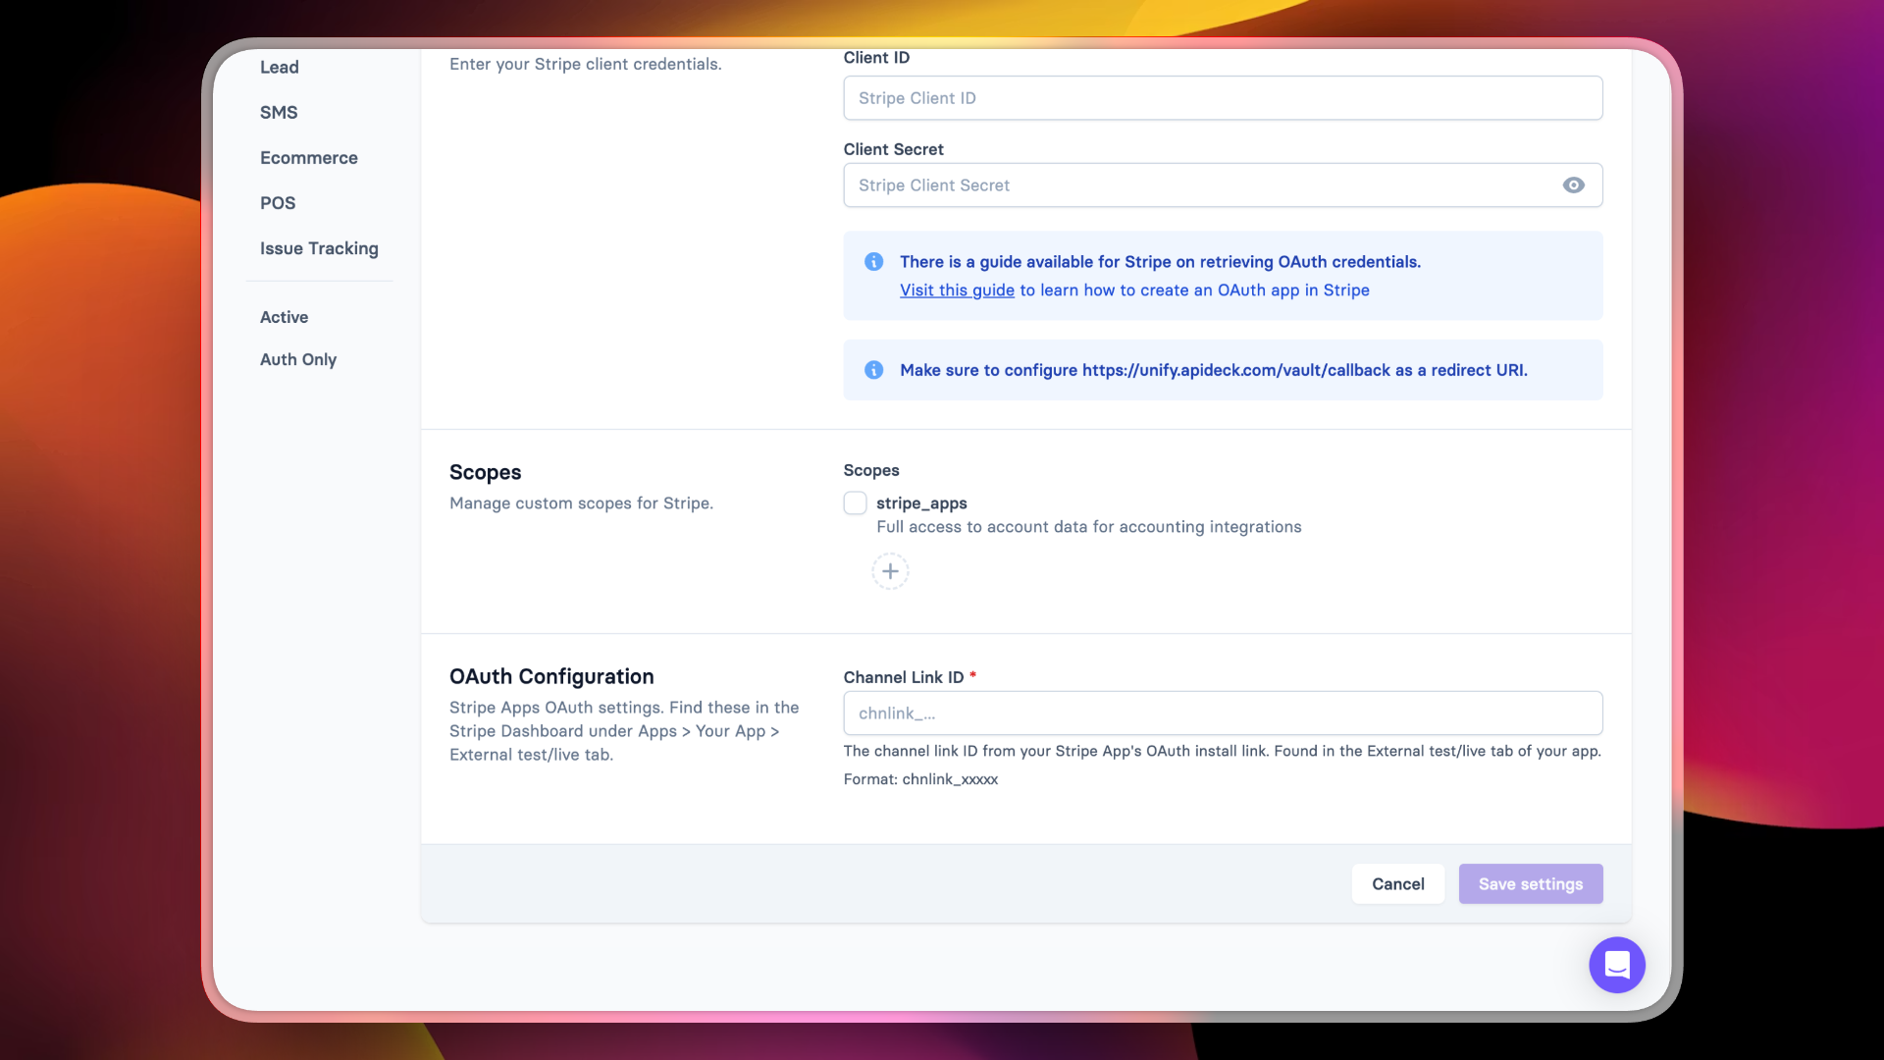Image resolution: width=1884 pixels, height=1060 pixels.
Task: Open the chat support bubble
Action: (1616, 965)
